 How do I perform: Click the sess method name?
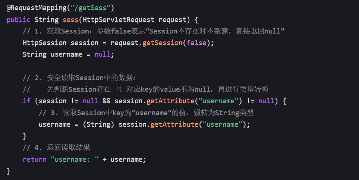(70, 20)
